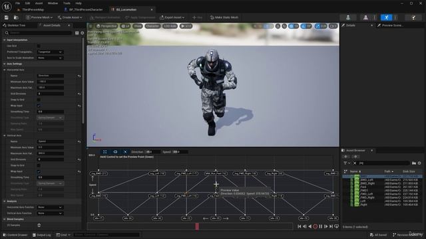Image resolution: width=426 pixels, height=239 pixels.
Task: Open the Edit menu
Action: point(27,3)
